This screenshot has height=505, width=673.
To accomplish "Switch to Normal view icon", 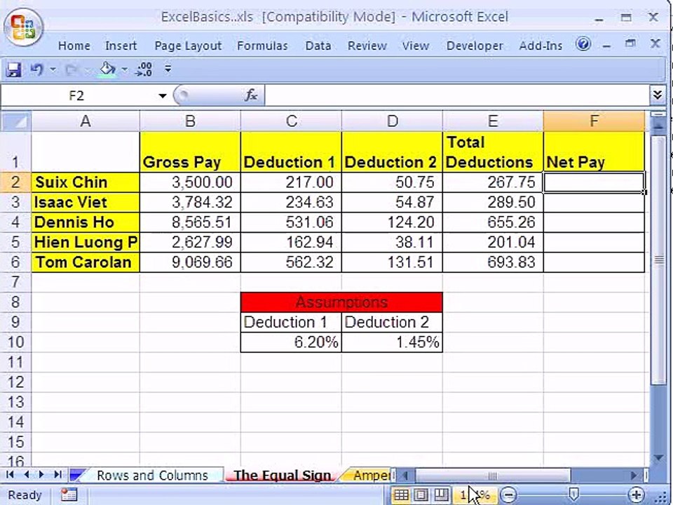I will pos(401,494).
